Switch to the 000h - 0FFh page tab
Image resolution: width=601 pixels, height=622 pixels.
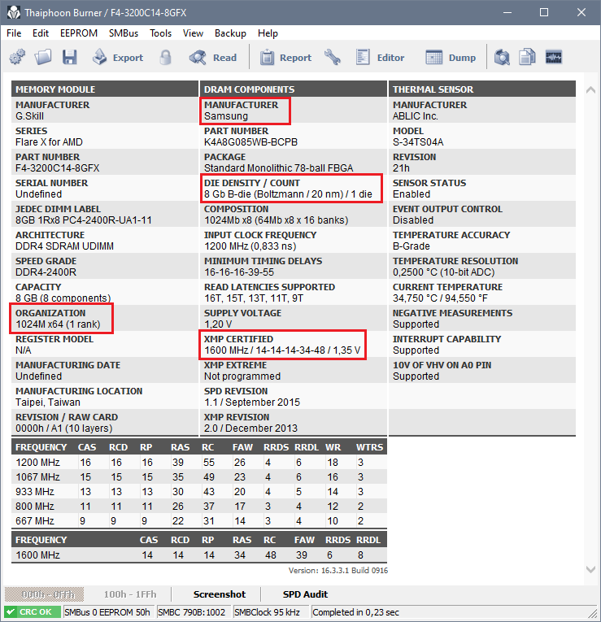pos(45,594)
